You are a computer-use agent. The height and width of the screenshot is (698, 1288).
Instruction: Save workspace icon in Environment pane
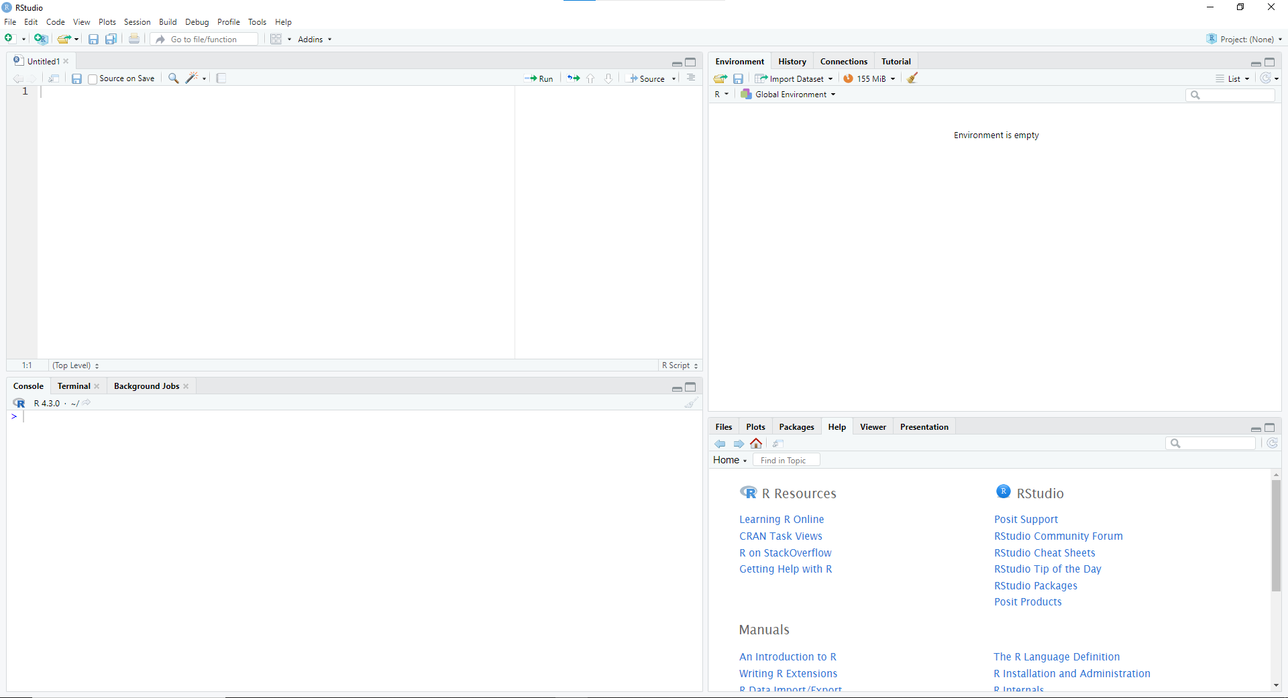click(738, 78)
